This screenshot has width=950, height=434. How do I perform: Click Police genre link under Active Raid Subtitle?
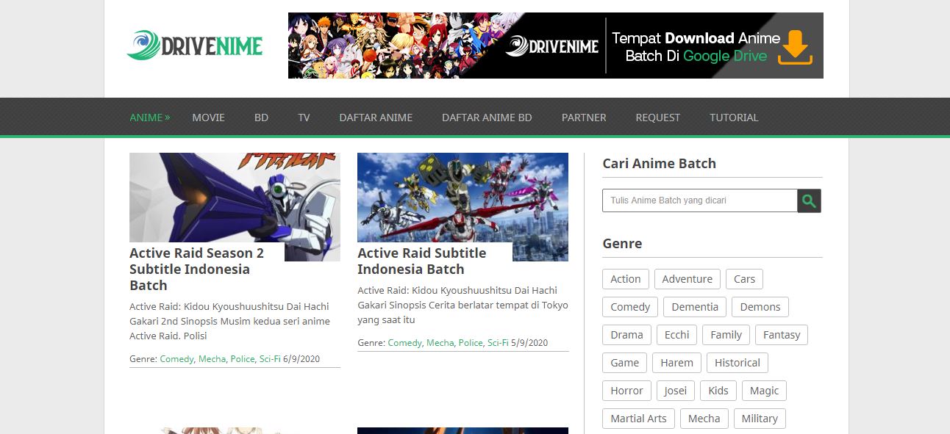[471, 343]
